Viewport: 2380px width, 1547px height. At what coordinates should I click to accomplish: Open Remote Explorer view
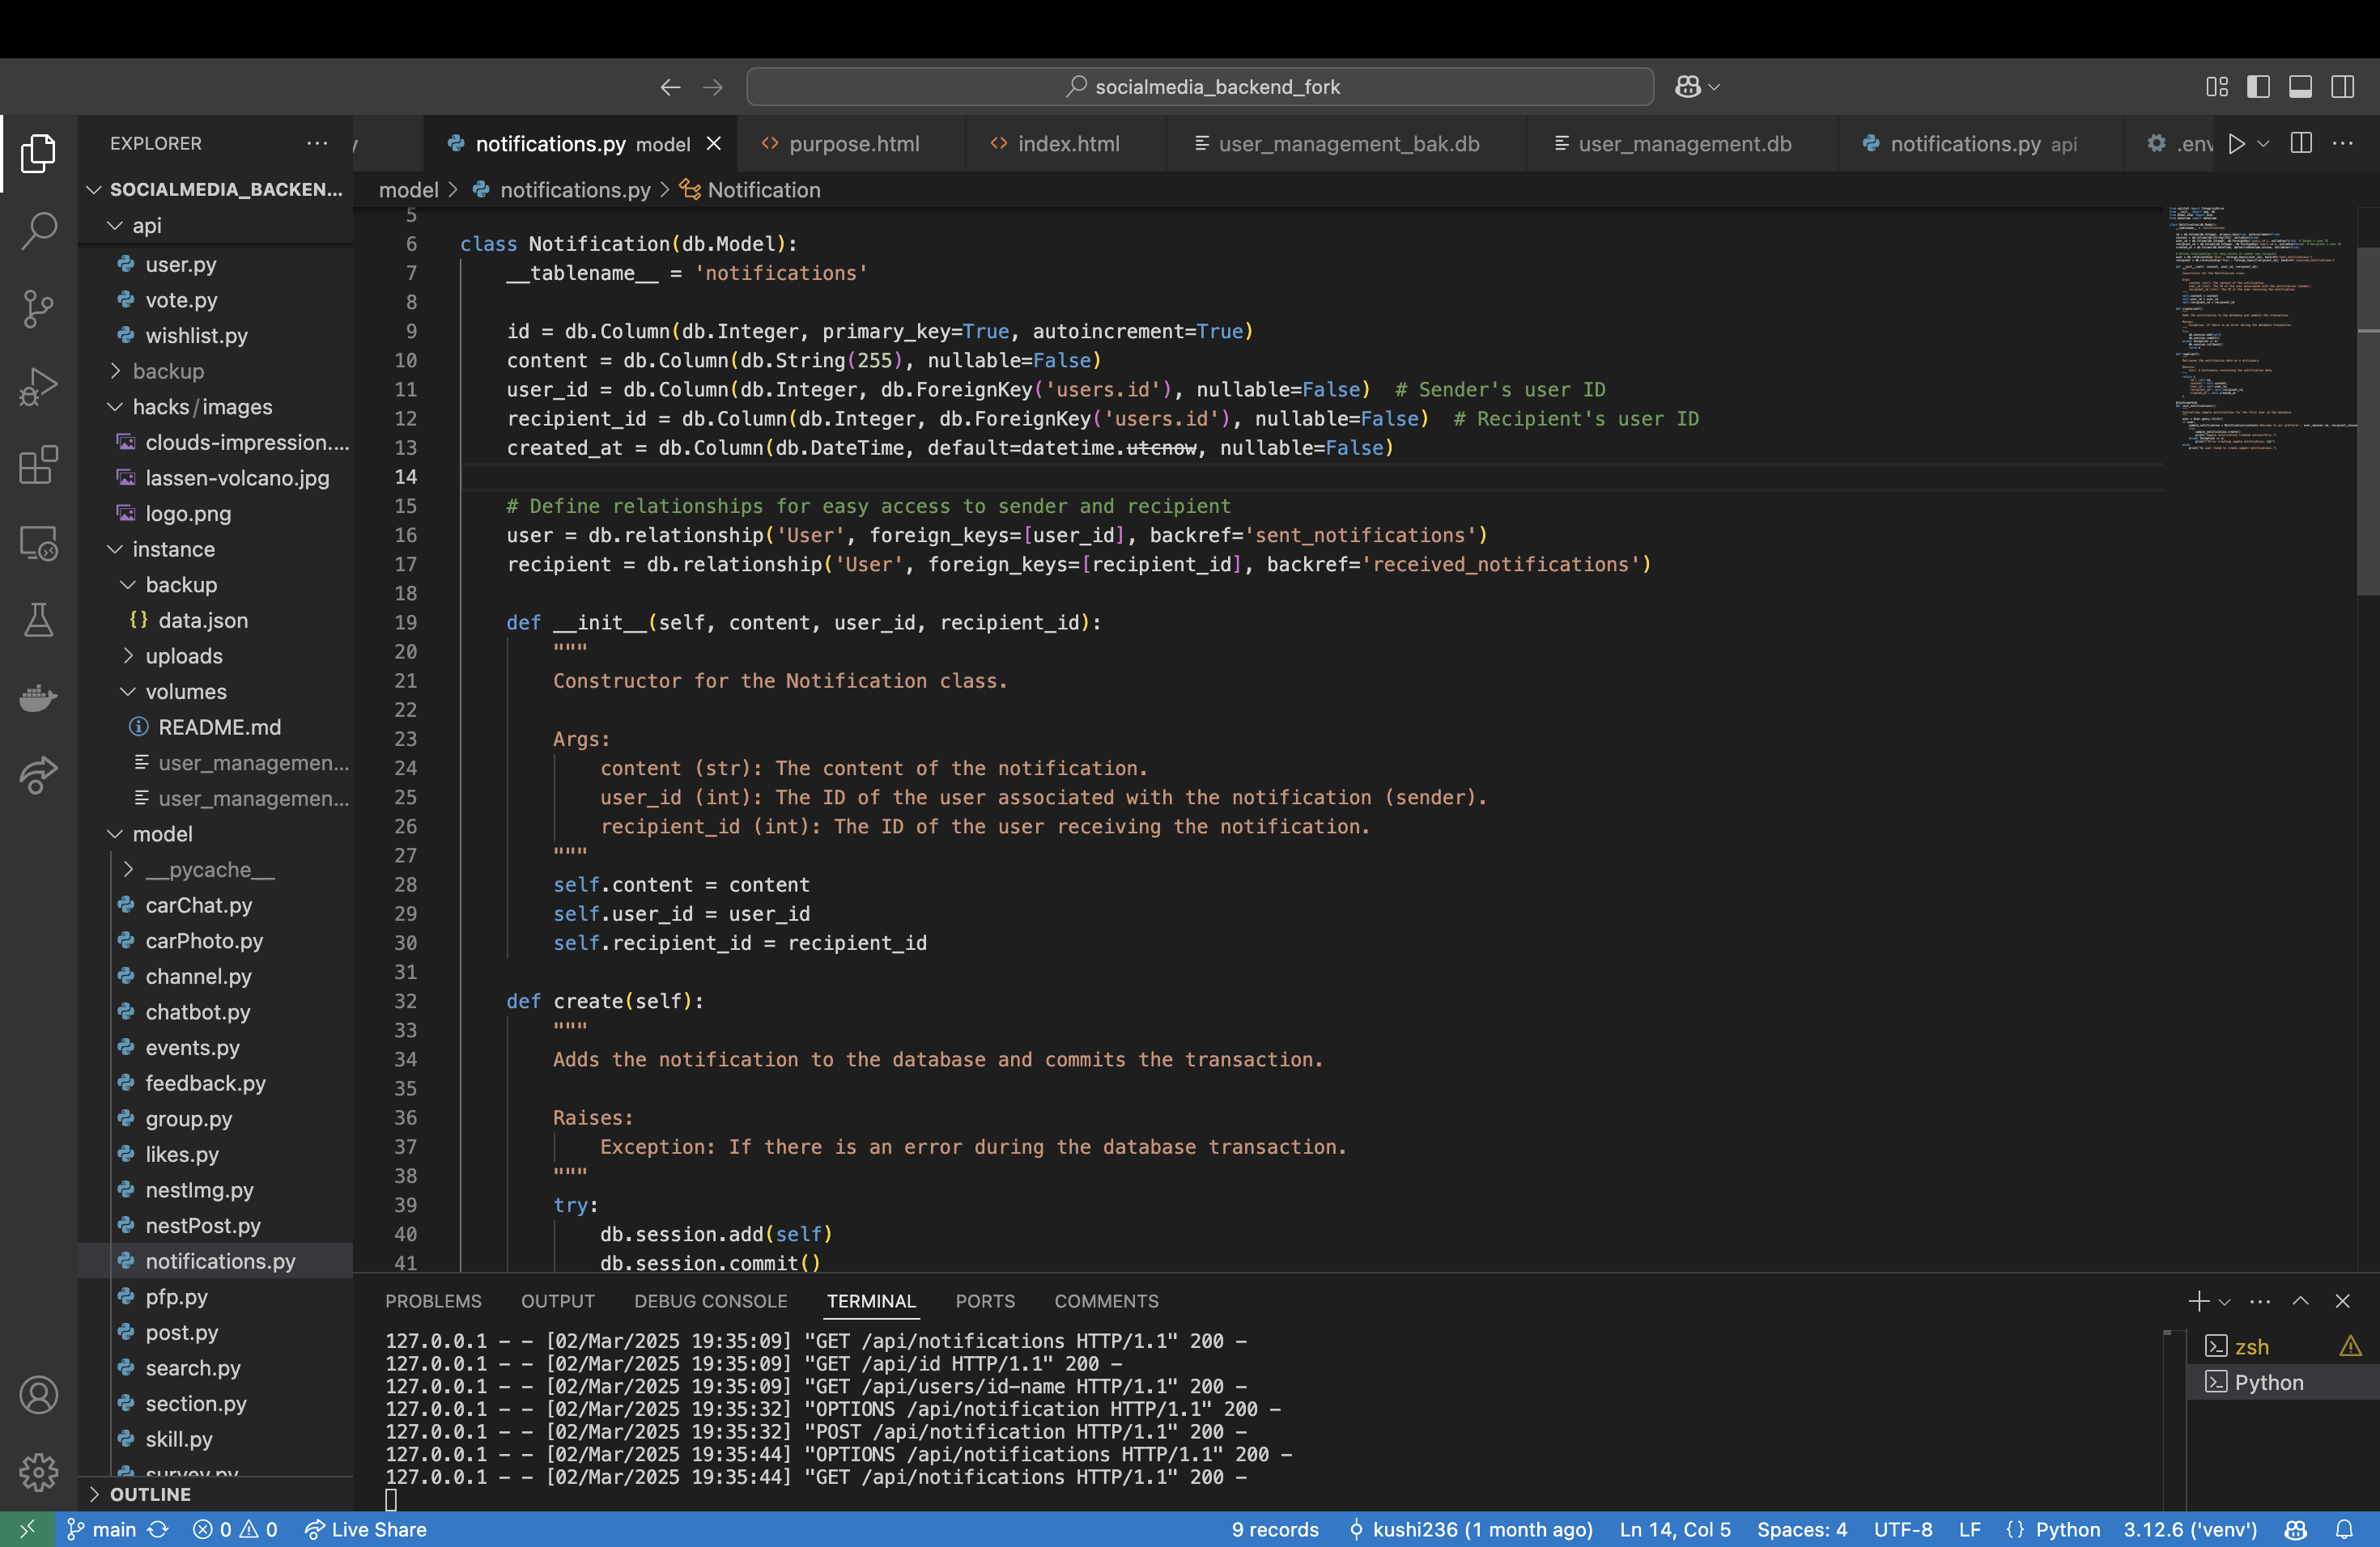38,543
